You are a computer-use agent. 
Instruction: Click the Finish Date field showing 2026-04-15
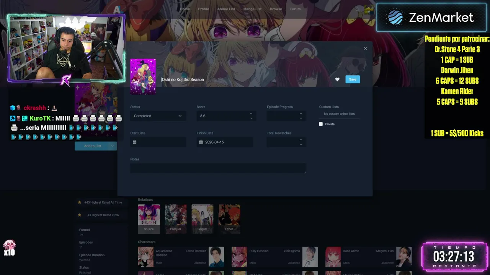click(x=225, y=142)
